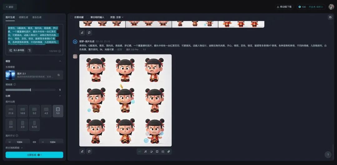Image resolution: width=337 pixels, height=165 pixels.
Task: Open the 类型: 全部 filter dropdown
Action: tap(117, 17)
